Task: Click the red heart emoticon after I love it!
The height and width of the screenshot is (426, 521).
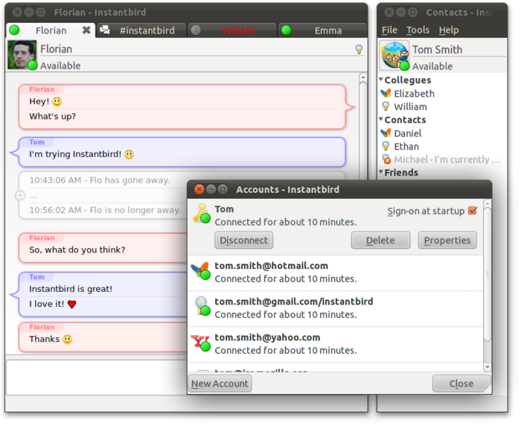Action: [x=71, y=305]
